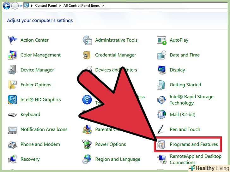The width and height of the screenshot is (230, 172).
Task: Click the Pen and Touch link
Action: (x=185, y=129)
